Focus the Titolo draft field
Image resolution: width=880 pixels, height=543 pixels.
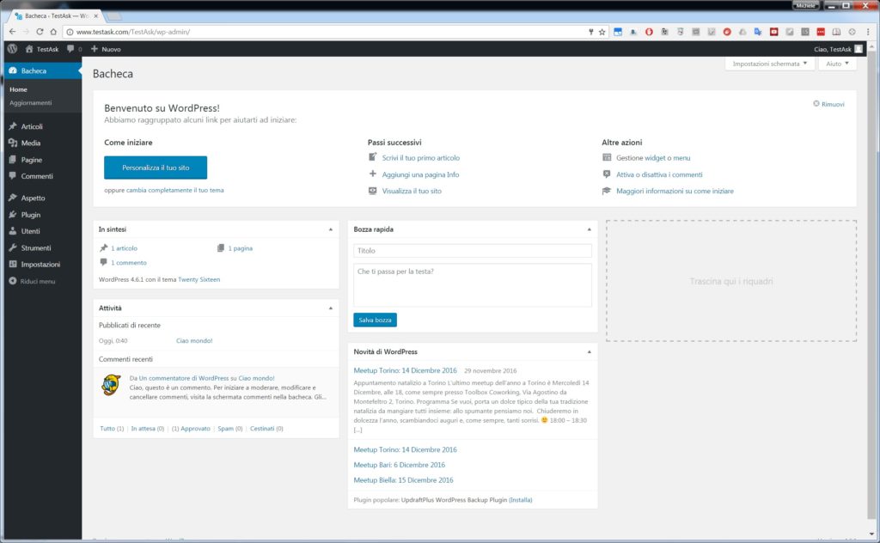pyautogui.click(x=473, y=251)
